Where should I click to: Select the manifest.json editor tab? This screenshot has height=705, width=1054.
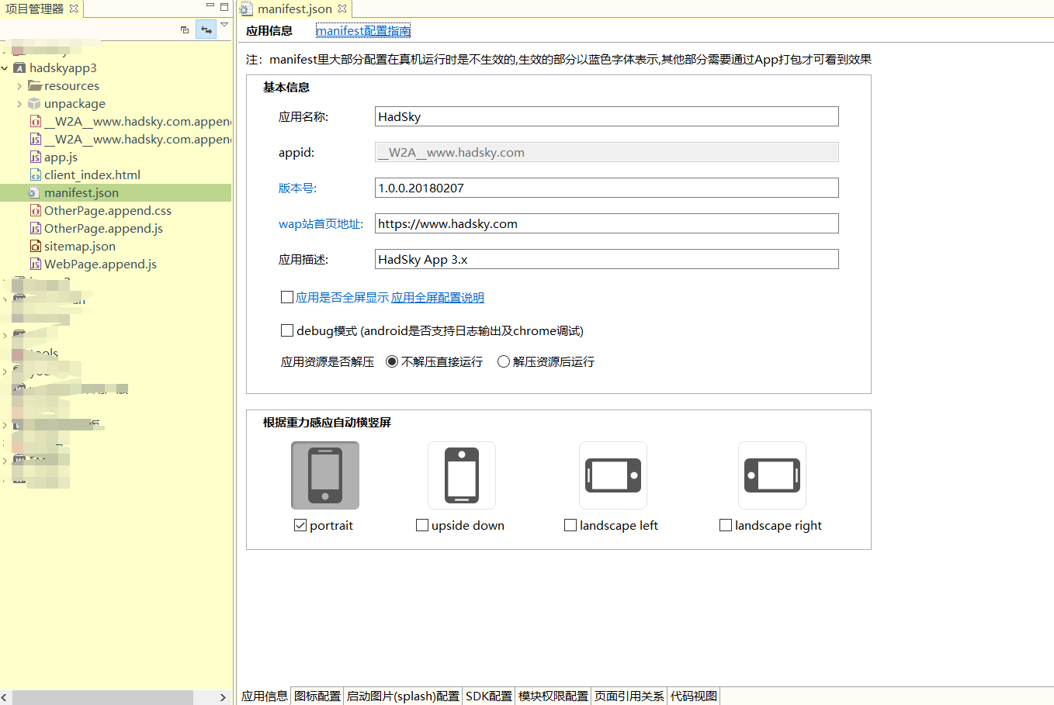(x=295, y=9)
